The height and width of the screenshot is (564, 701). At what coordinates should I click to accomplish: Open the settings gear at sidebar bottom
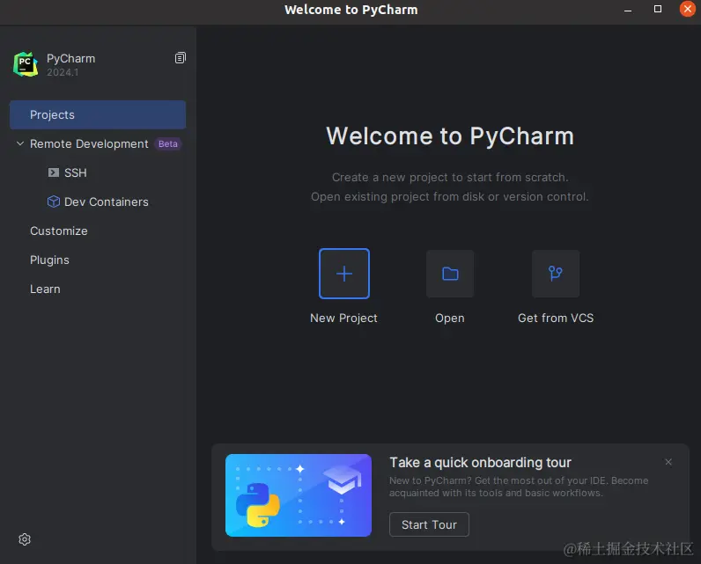(x=25, y=539)
